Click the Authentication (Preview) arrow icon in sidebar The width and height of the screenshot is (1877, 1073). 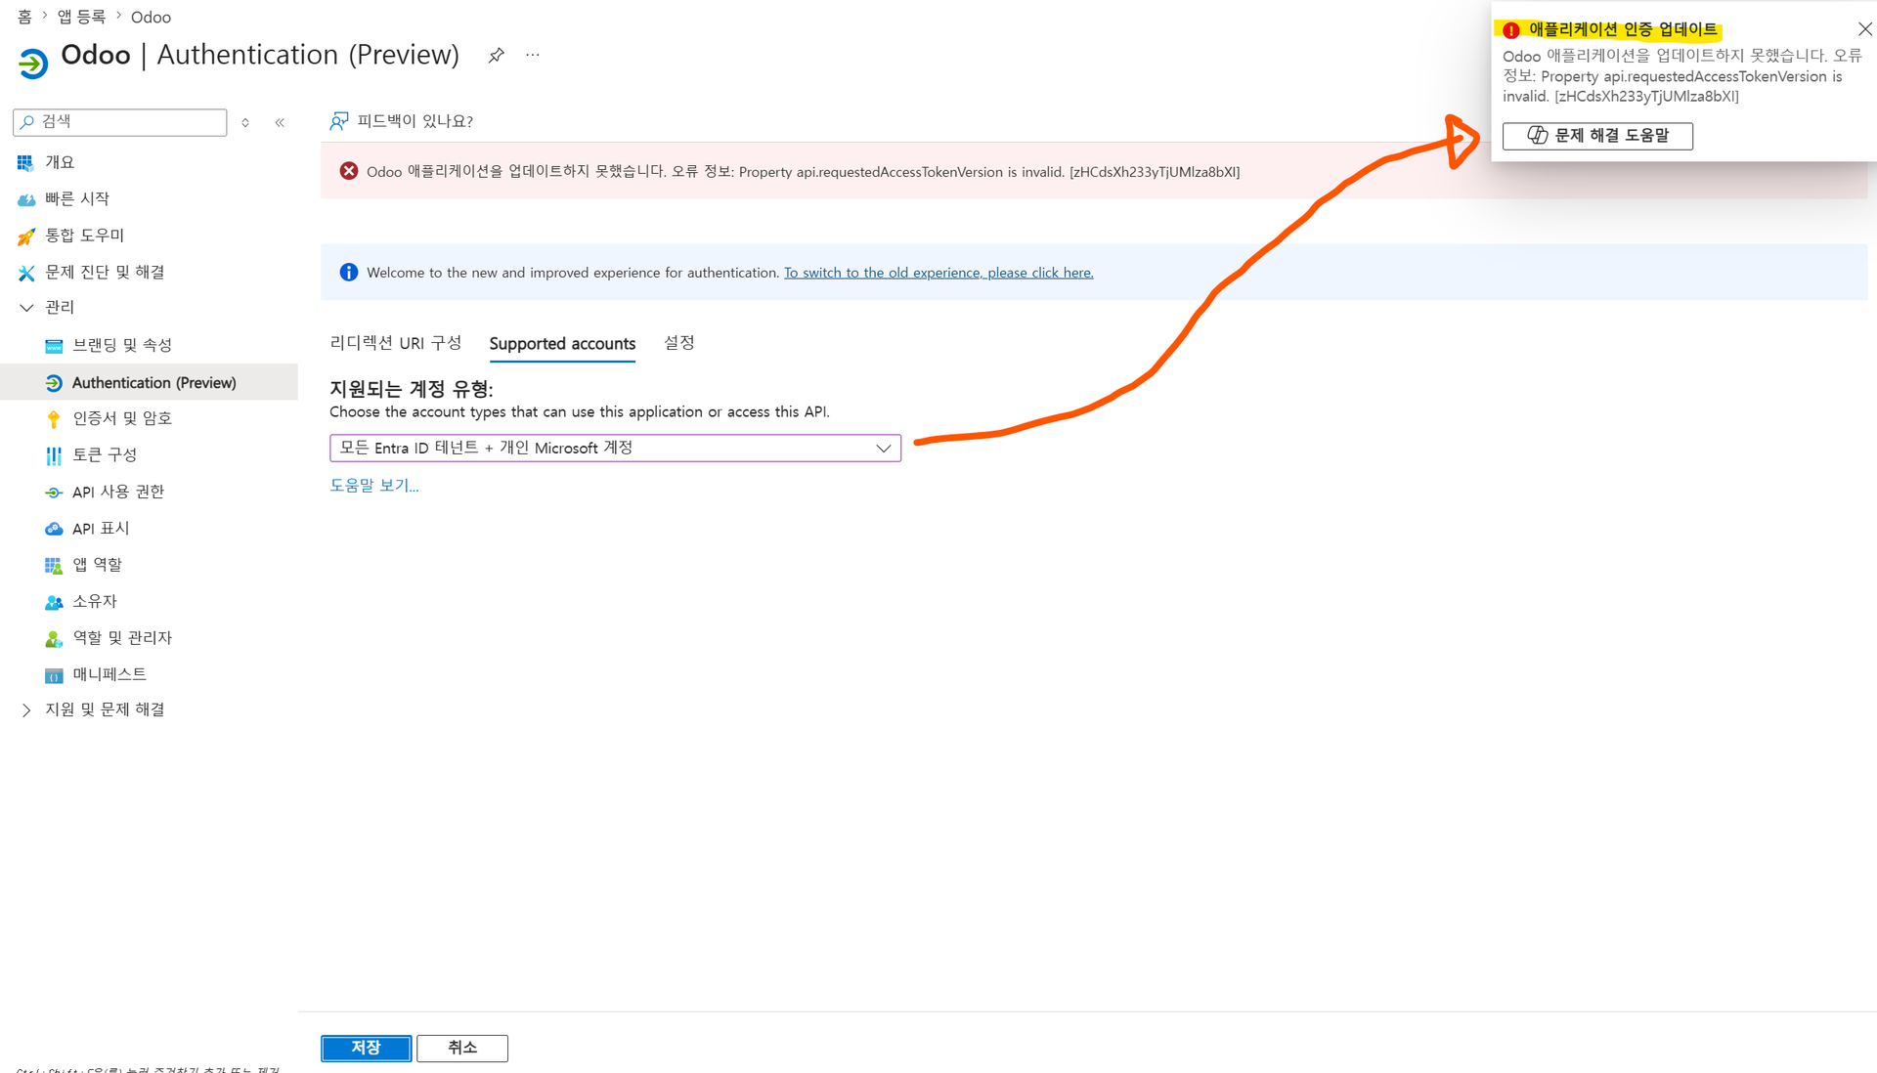coord(54,383)
